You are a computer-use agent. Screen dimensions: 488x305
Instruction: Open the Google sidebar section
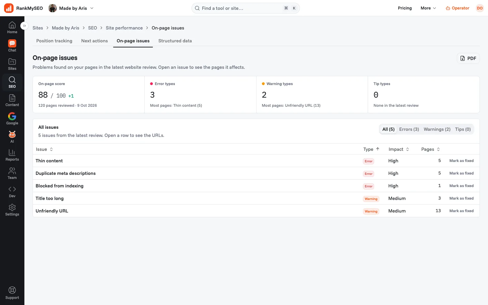click(12, 119)
